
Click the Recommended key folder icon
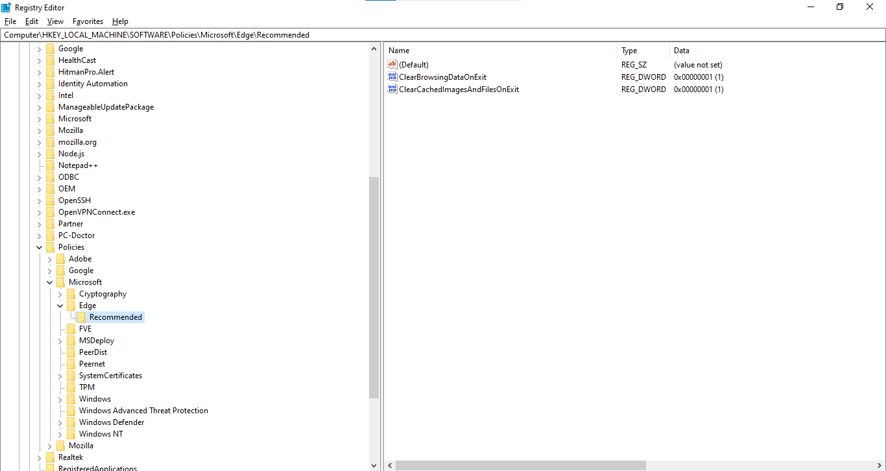(81, 317)
